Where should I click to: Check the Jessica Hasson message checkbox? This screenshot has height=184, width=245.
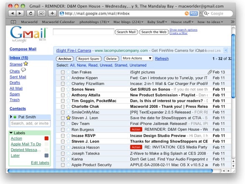point(63,148)
